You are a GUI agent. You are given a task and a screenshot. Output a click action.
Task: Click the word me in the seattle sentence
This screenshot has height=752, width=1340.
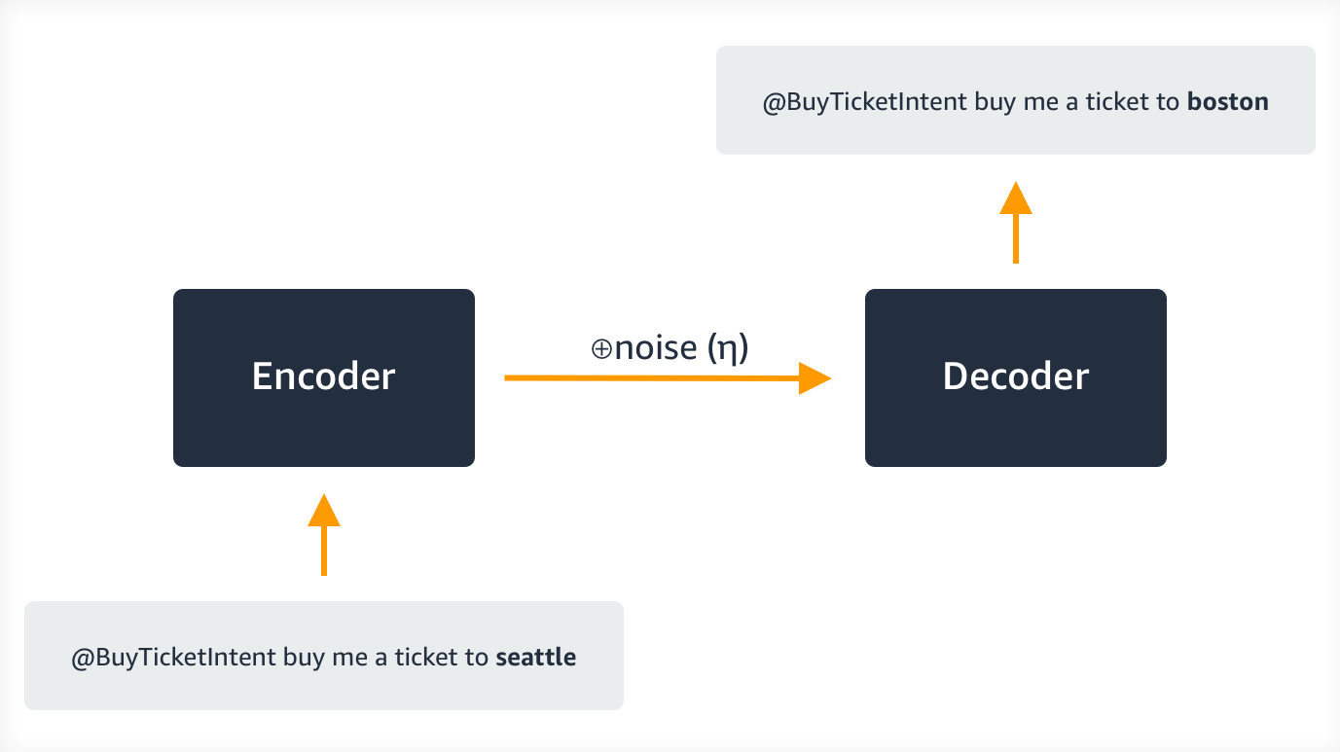click(345, 658)
